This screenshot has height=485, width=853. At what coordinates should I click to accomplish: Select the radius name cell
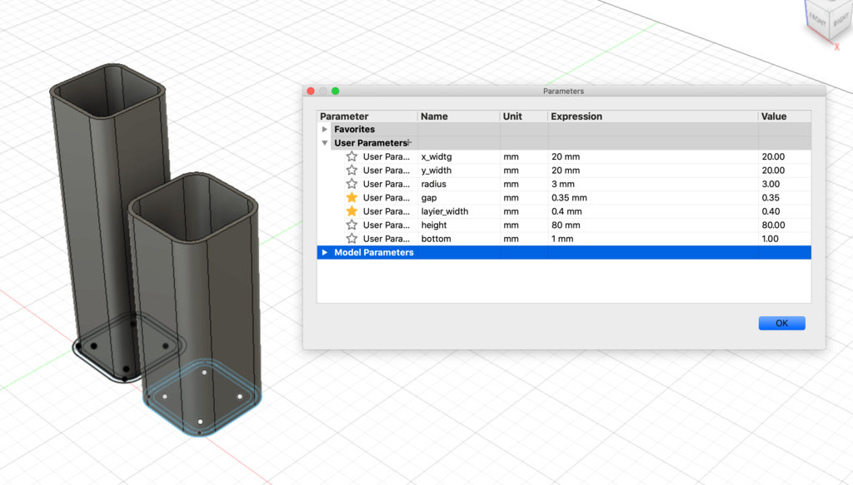point(459,184)
